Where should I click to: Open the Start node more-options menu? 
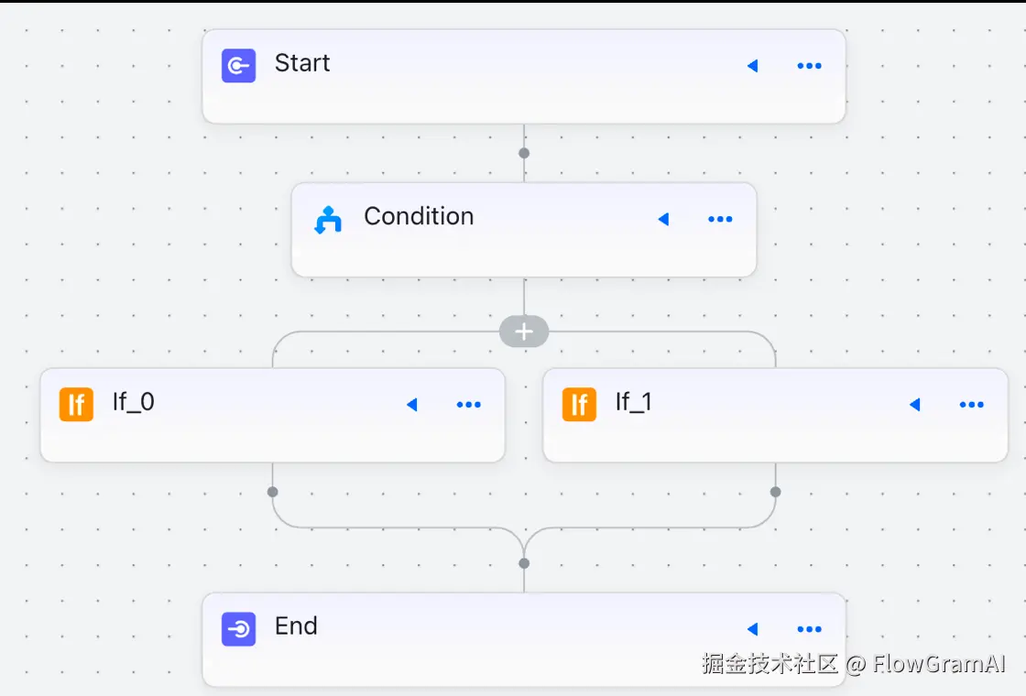809,66
